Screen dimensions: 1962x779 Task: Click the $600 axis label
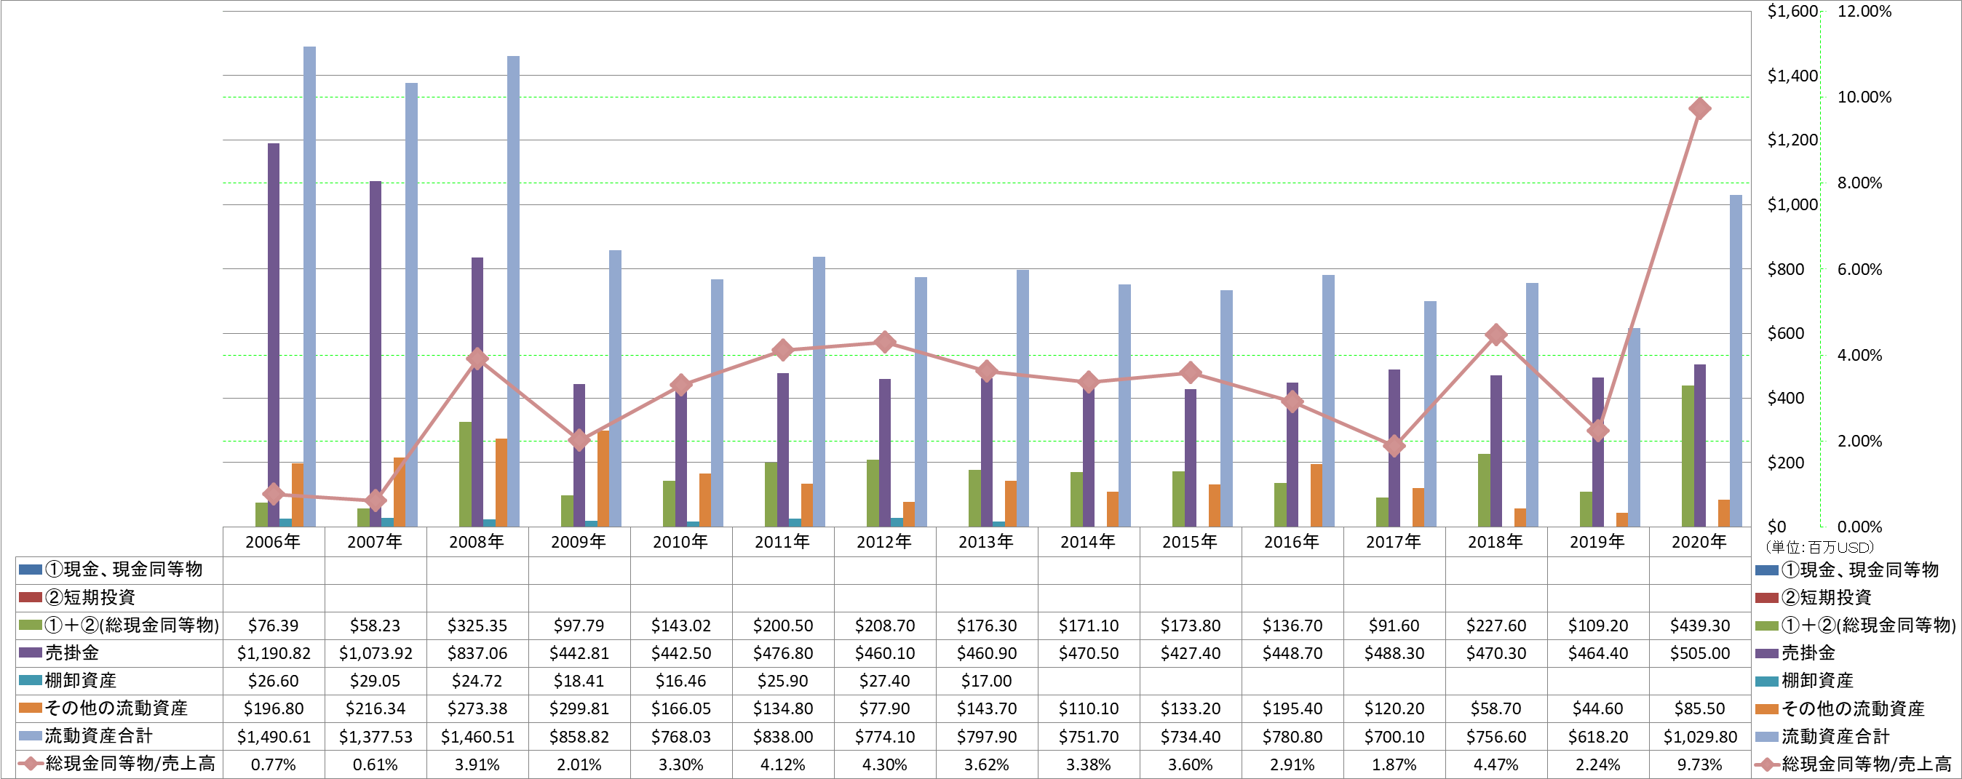1786,333
